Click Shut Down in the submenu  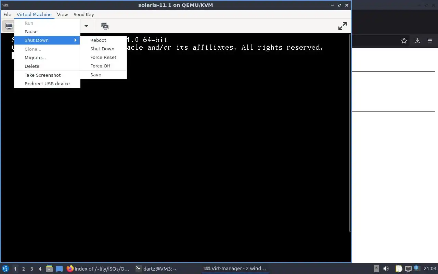(x=103, y=49)
